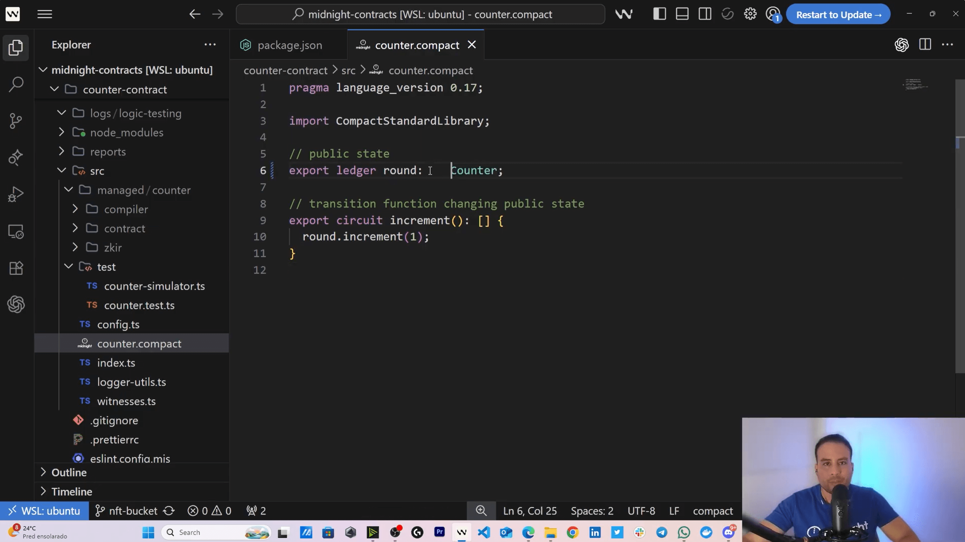Open Run and Debug view
Viewport: 965px width, 542px height.
click(x=16, y=194)
